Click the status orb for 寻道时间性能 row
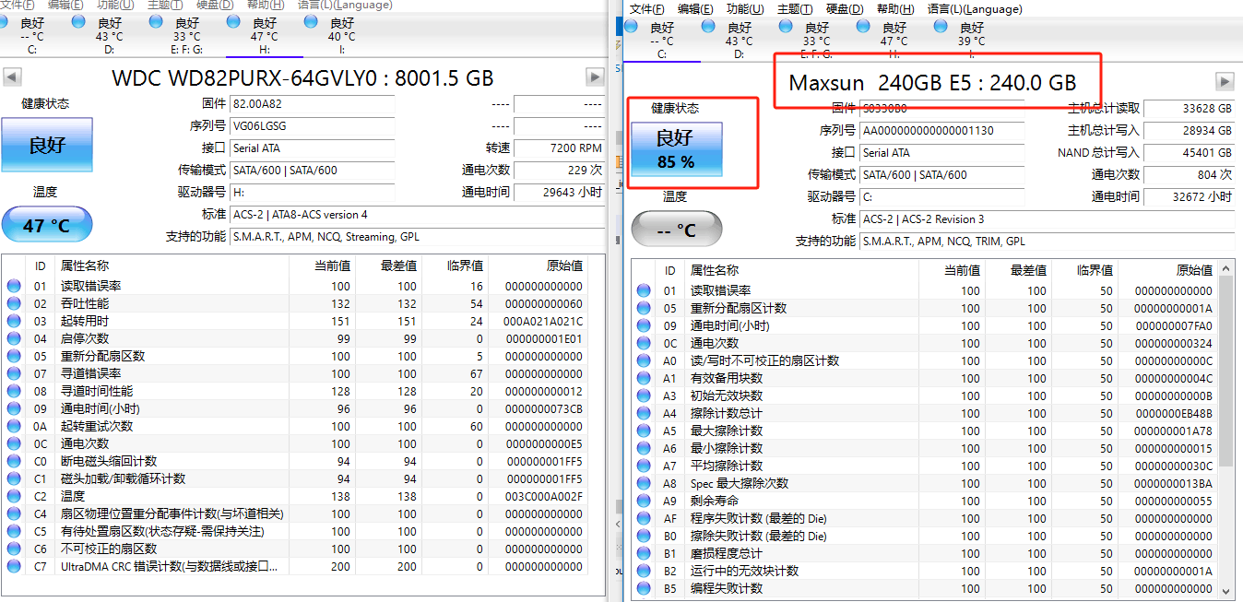This screenshot has width=1243, height=602. coord(14,391)
